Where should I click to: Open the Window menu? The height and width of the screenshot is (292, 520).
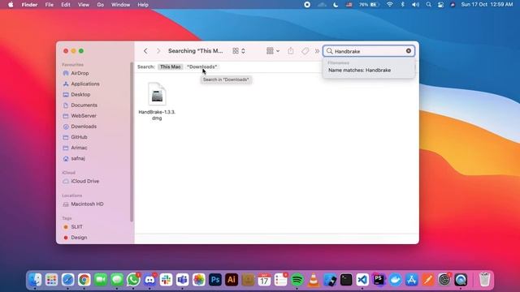(x=120, y=5)
